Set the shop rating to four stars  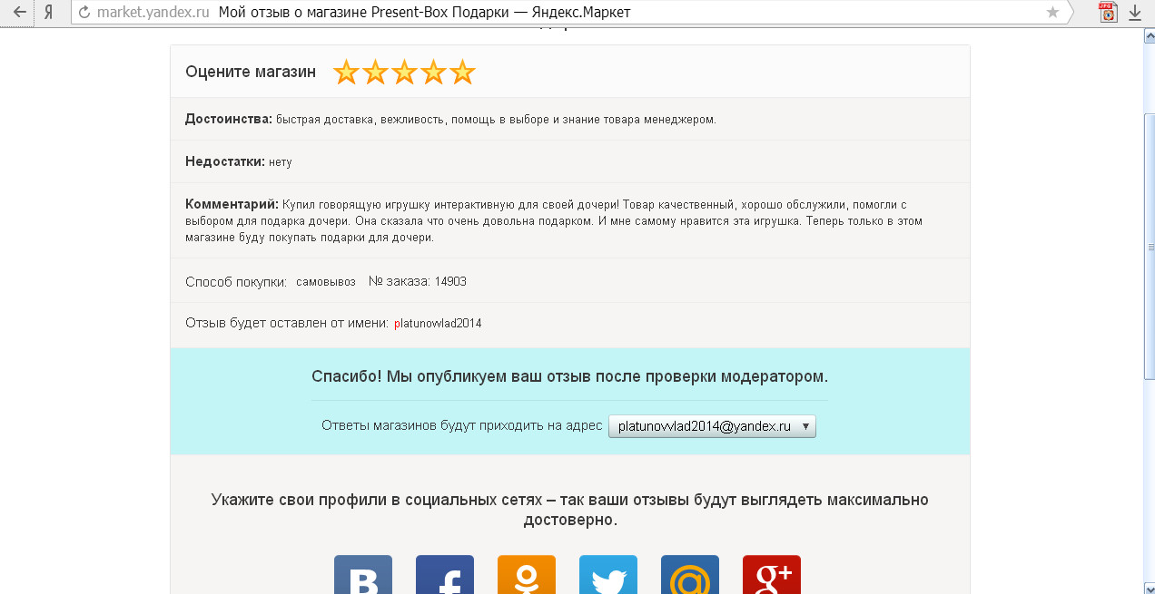click(433, 73)
